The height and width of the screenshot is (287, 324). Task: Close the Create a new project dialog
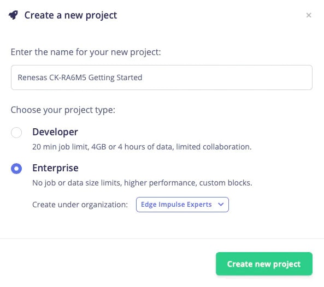(309, 15)
